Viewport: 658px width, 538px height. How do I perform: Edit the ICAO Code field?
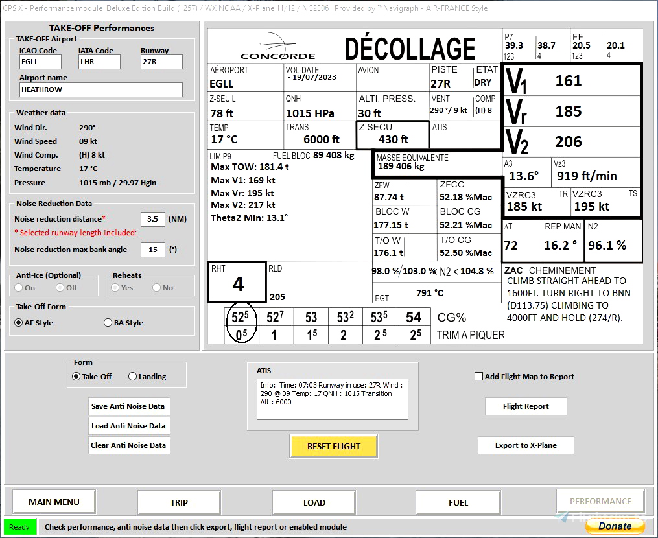[40, 62]
